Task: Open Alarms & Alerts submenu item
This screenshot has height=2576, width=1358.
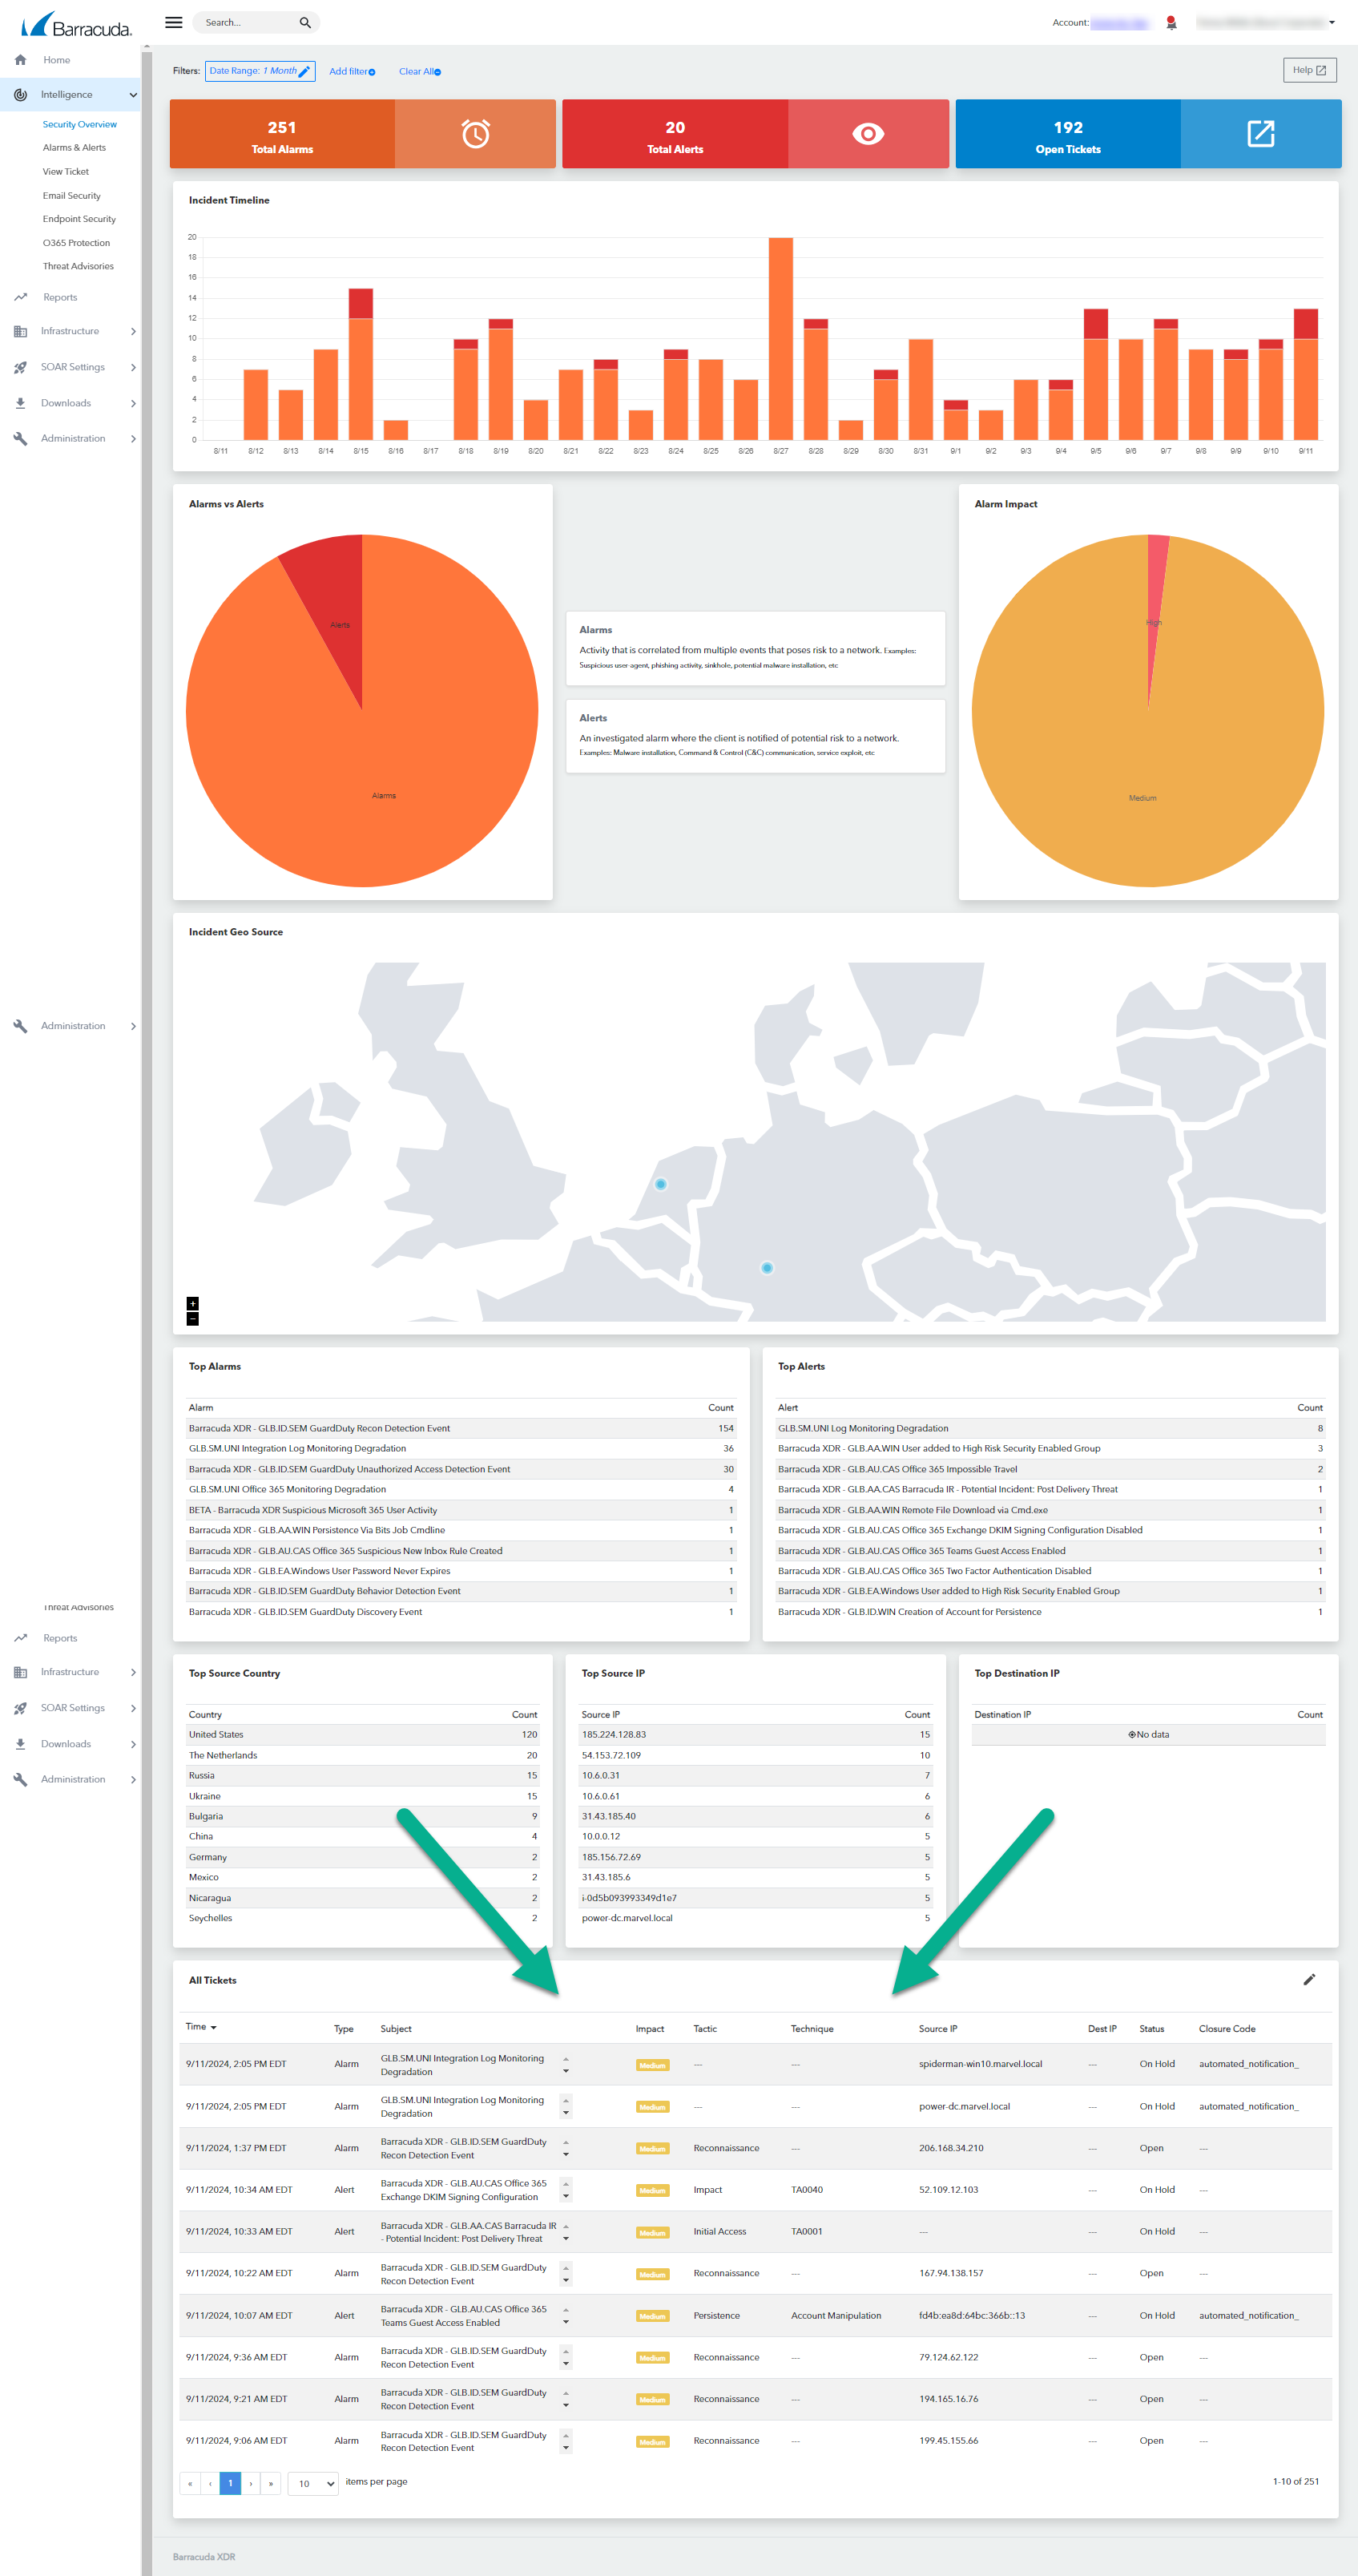Action: click(x=74, y=148)
